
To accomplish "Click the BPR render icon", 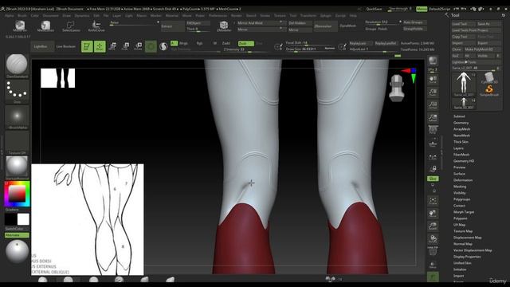I will 433,61.
